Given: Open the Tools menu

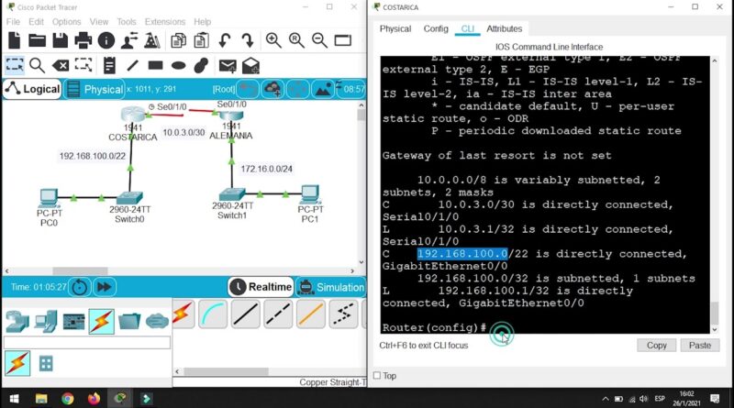Looking at the screenshot, I should click(x=127, y=22).
